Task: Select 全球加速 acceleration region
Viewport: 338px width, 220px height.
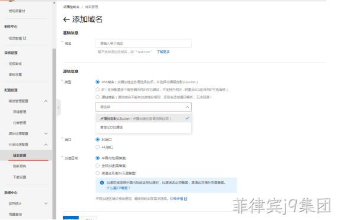Action: 97,166
